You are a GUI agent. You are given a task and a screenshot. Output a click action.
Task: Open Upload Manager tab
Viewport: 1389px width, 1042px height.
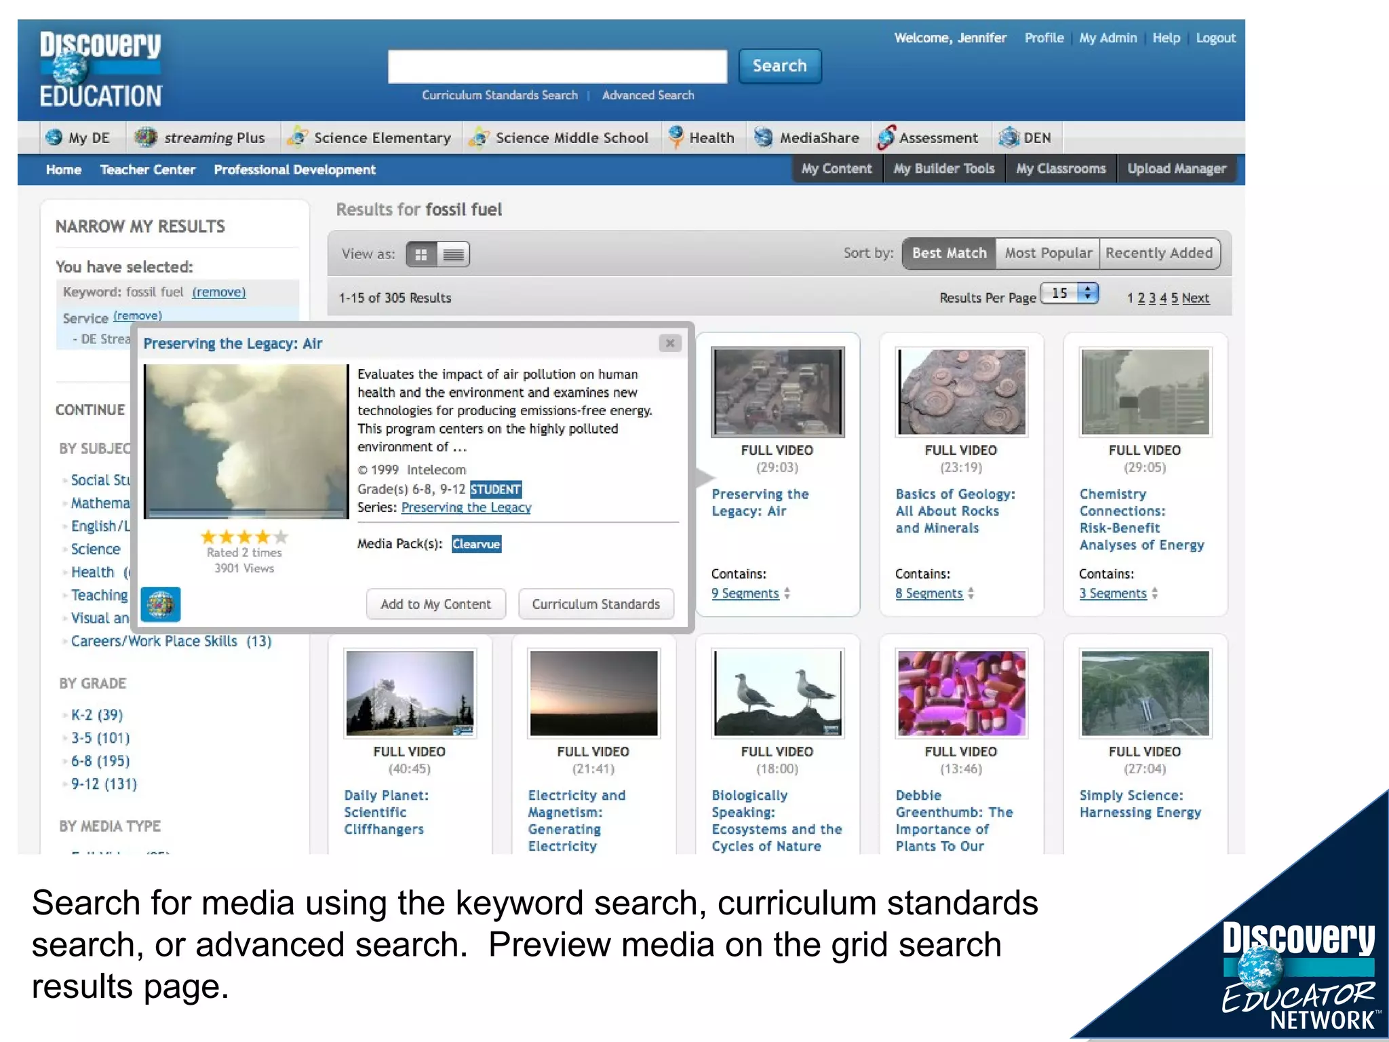click(x=1177, y=169)
